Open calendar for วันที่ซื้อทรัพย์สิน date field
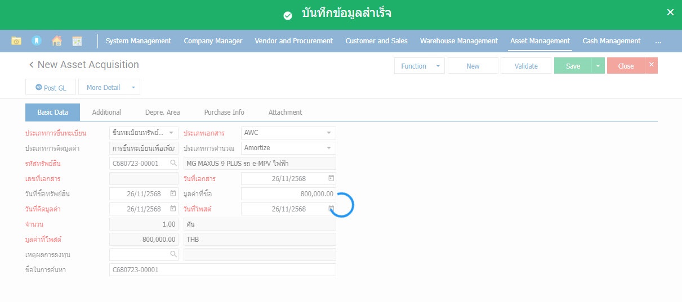Image resolution: width=682 pixels, height=302 pixels. [173, 193]
